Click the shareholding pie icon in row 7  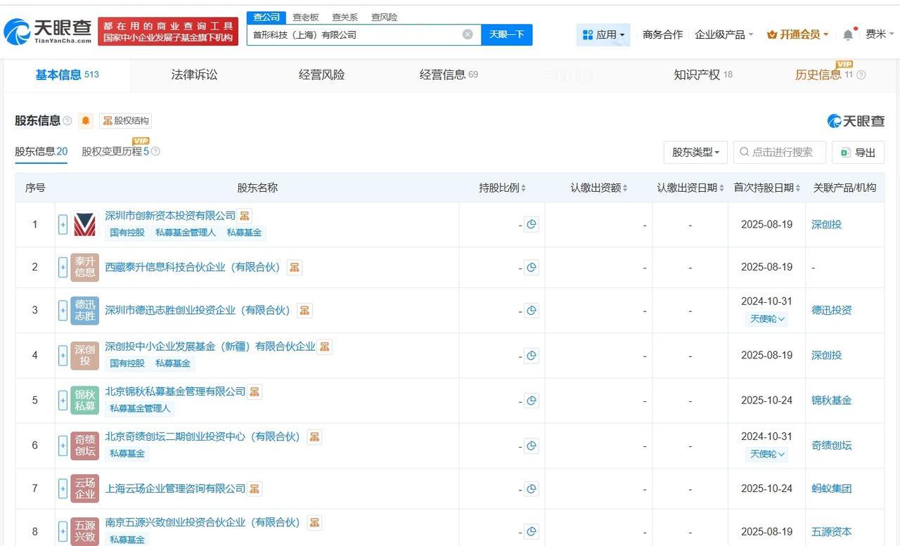(532, 489)
